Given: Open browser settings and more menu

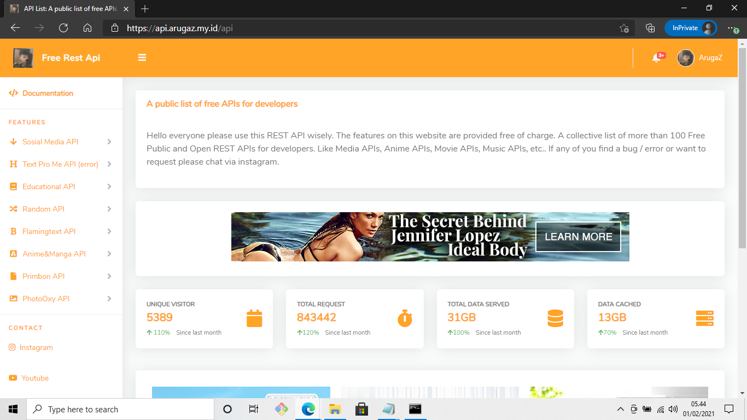Looking at the screenshot, I should pos(733,28).
